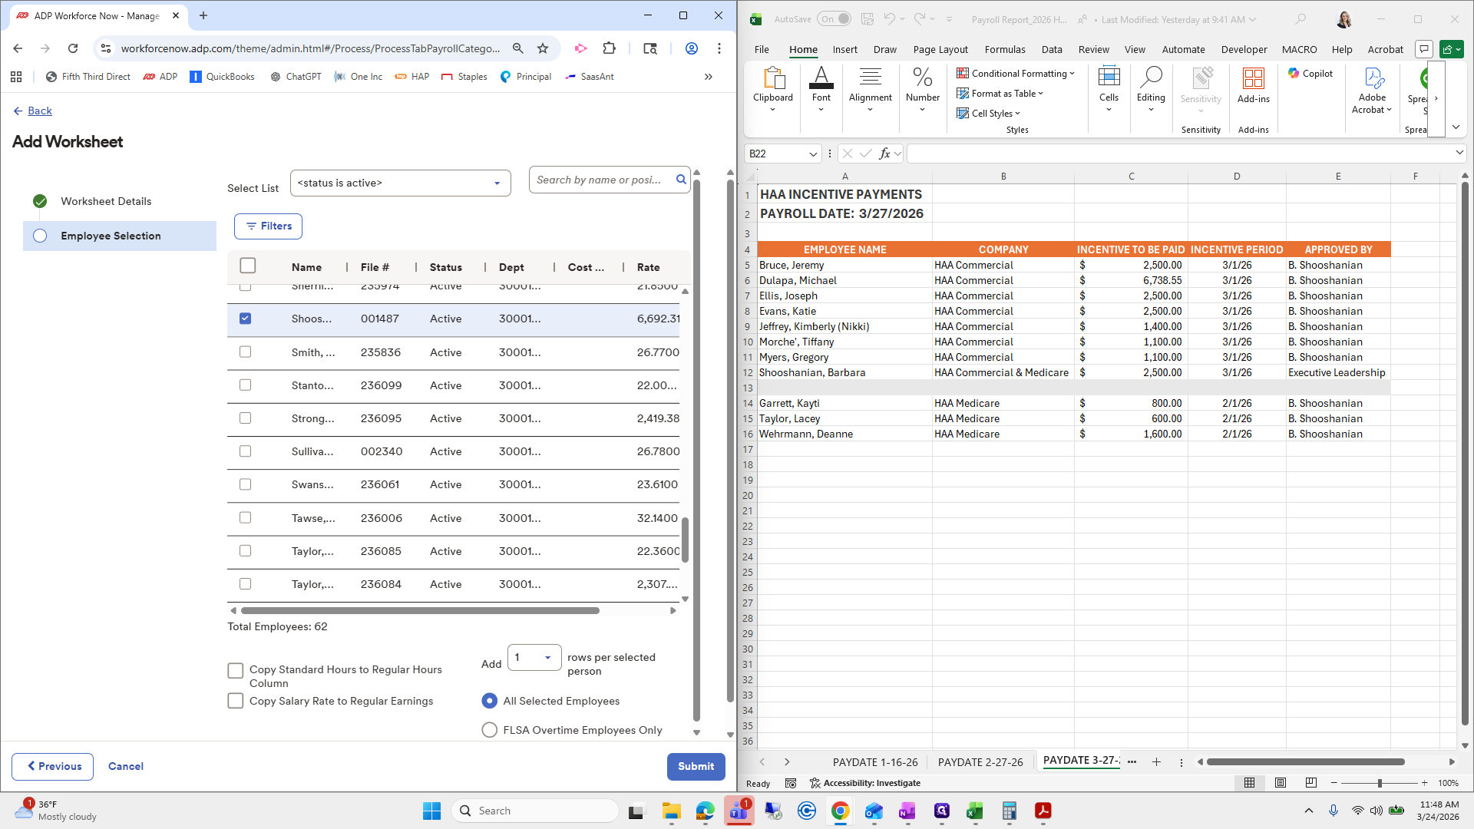Add a new sheet with plus icon
The height and width of the screenshot is (829, 1474).
coord(1156,762)
